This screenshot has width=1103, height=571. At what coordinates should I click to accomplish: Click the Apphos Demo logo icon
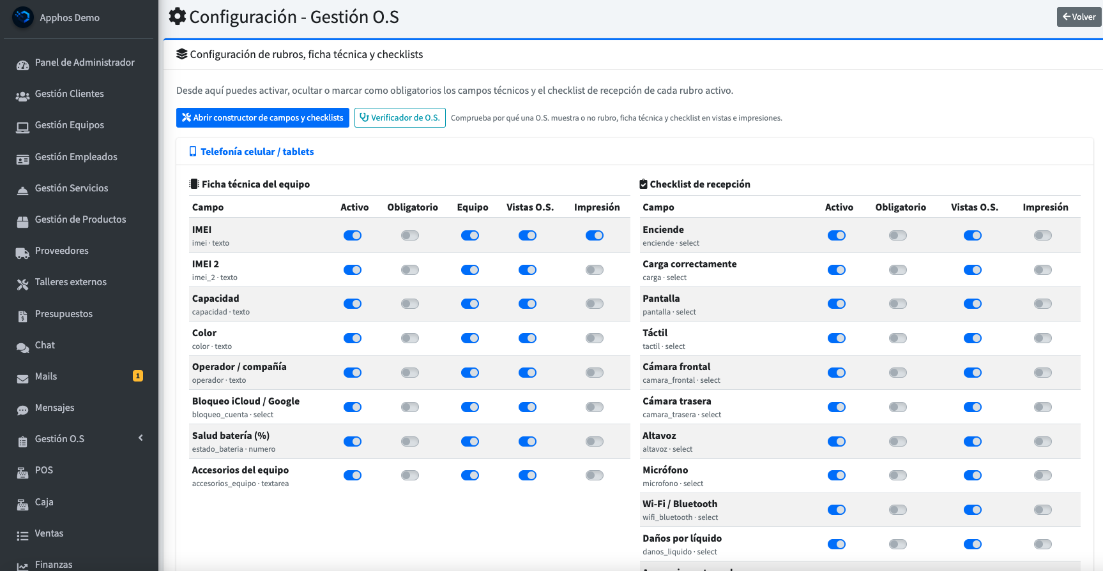pos(23,17)
